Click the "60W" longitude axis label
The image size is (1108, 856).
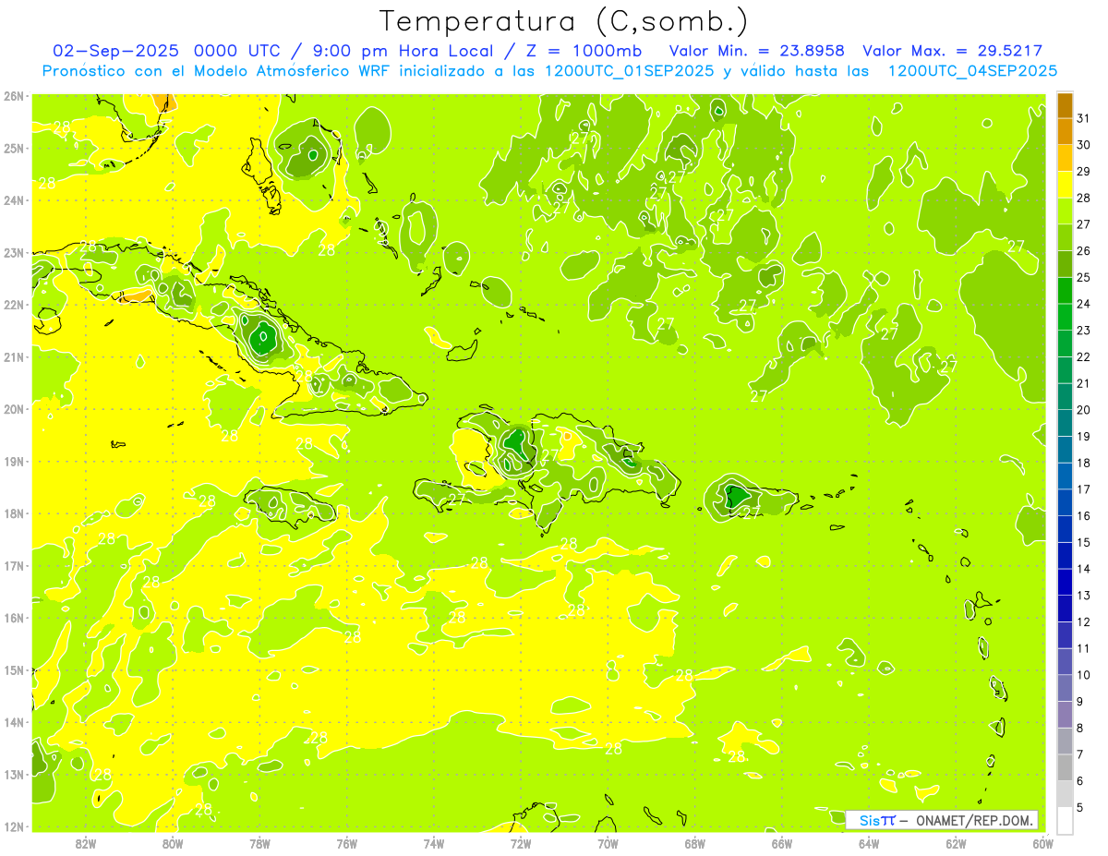1042,843
